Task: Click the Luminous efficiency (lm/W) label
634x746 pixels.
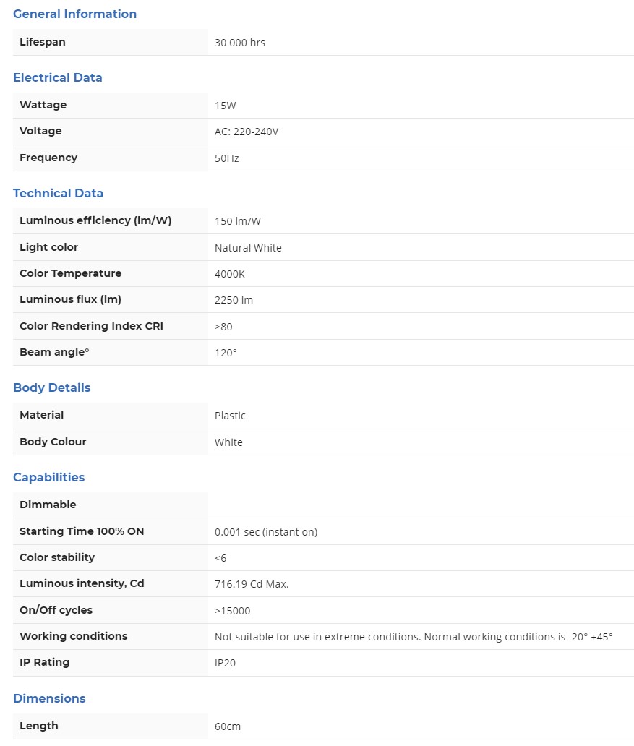Action: (x=95, y=220)
